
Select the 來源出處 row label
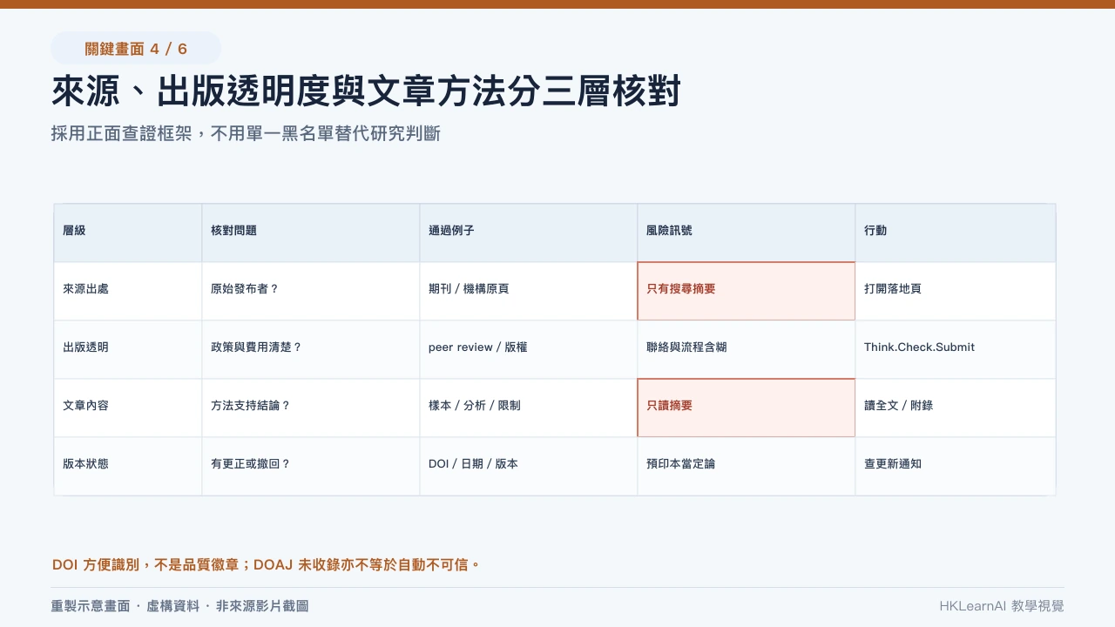click(x=128, y=292)
